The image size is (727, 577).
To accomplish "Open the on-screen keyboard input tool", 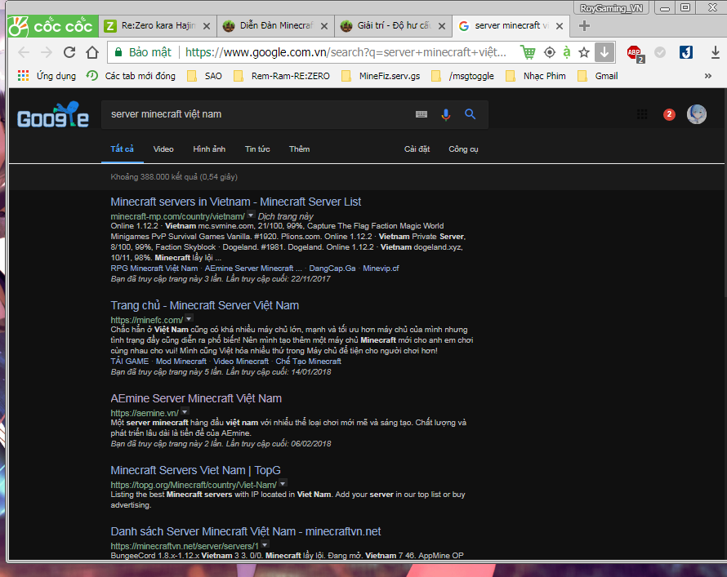I will [x=421, y=114].
